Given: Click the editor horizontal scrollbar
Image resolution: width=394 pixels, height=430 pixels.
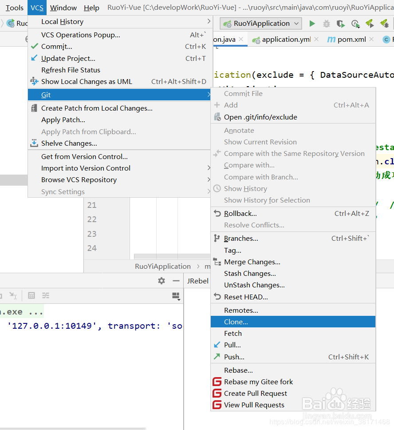Looking at the screenshot, I should 172,256.
